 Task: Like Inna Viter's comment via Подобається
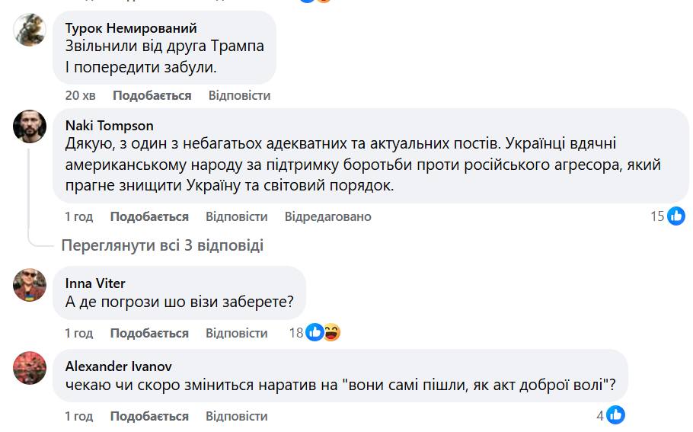pyautogui.click(x=149, y=333)
